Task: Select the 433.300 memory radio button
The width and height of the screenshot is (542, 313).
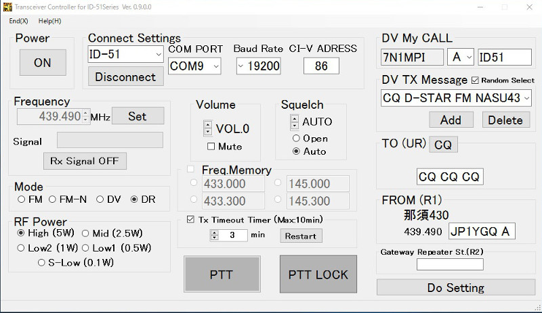Action: pyautogui.click(x=194, y=199)
